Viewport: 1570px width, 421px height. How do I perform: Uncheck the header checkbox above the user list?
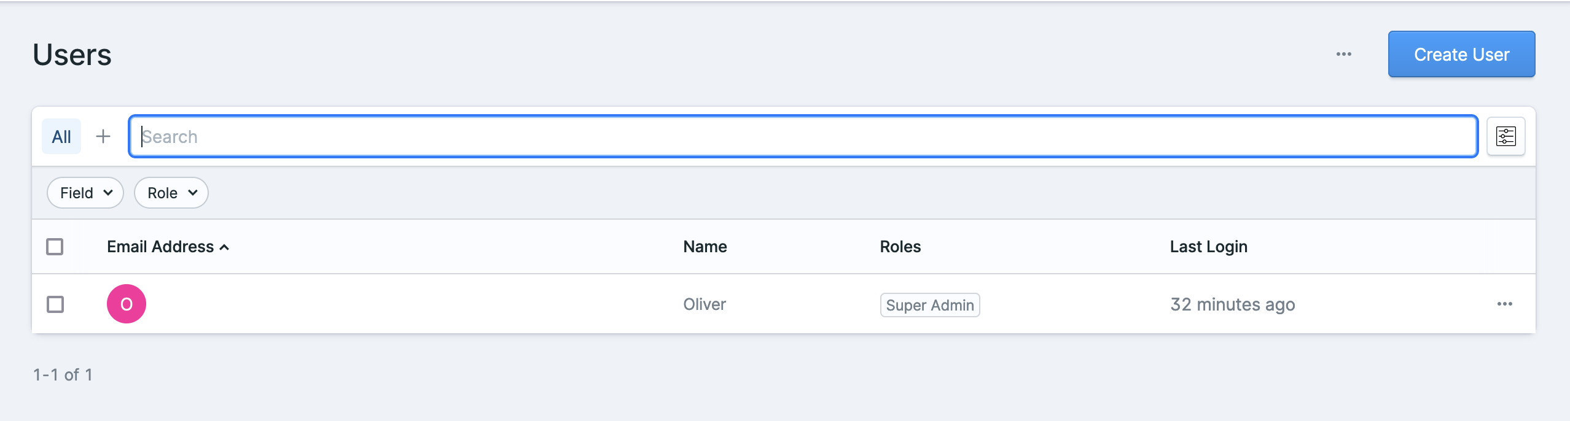[x=56, y=246]
